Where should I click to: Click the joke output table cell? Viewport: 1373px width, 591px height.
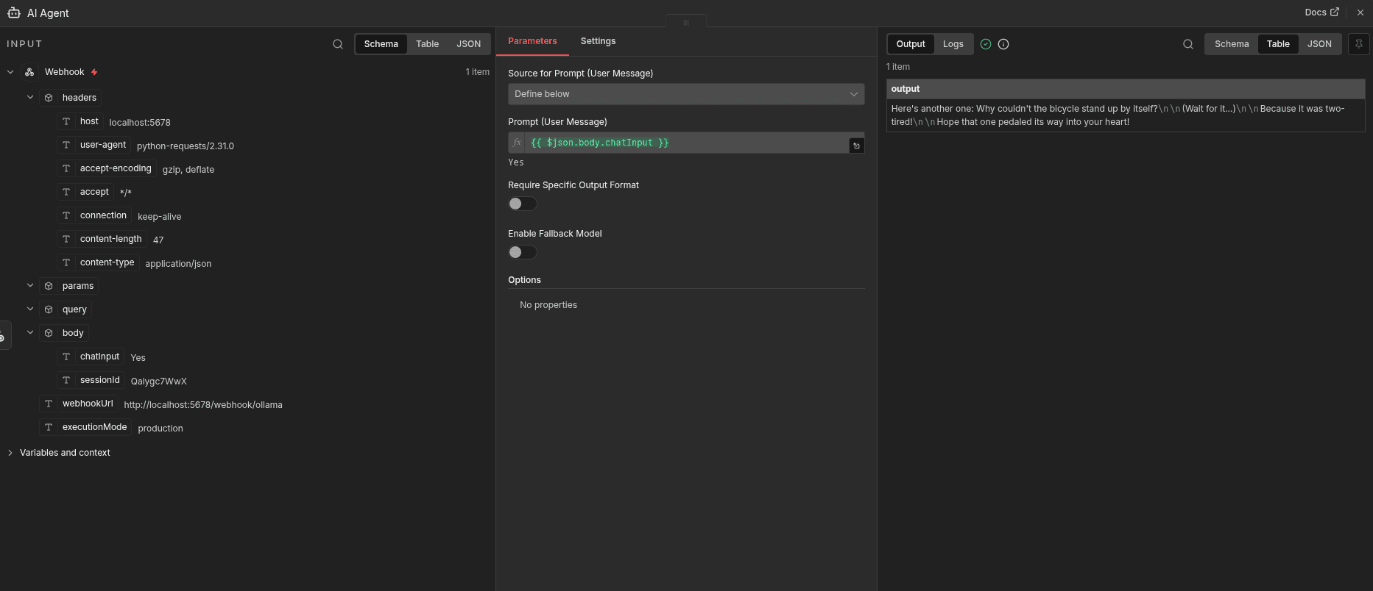point(1126,115)
